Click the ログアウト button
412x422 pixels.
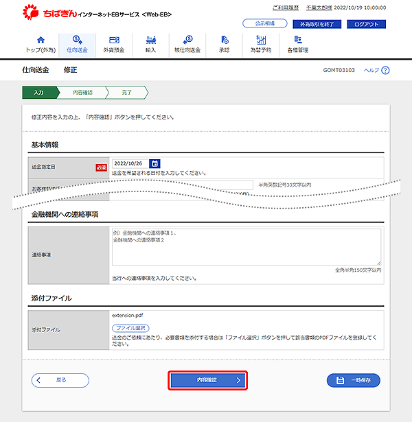click(366, 24)
